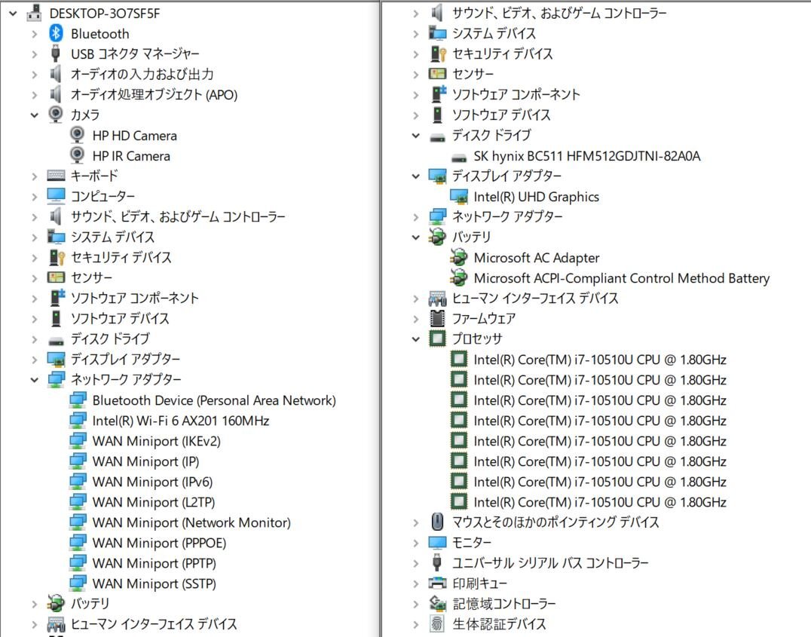Select the Microsoft AC Adapter label
The height and width of the screenshot is (637, 811).
tap(537, 258)
